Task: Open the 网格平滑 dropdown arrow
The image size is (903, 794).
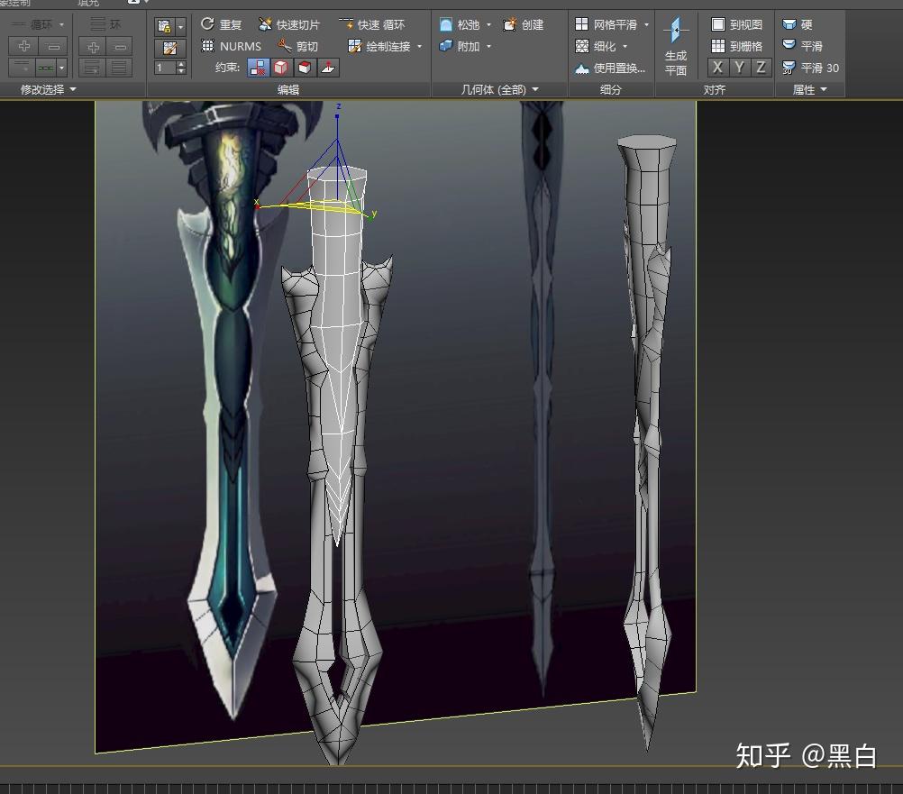Action: click(x=646, y=24)
